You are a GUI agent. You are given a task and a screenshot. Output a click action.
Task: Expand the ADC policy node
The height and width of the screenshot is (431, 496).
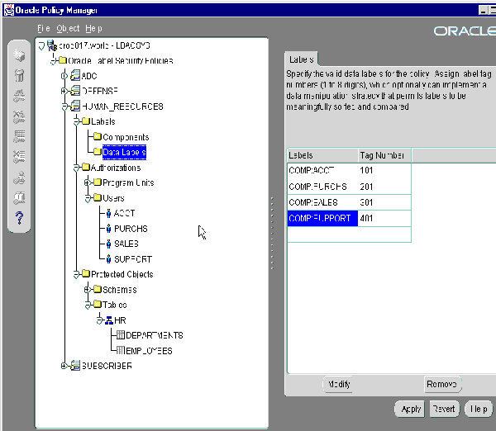64,76
